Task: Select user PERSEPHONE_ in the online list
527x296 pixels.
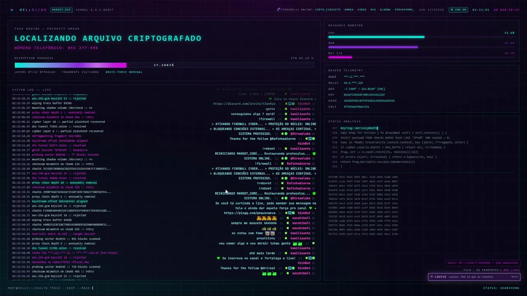Action: (405, 9)
